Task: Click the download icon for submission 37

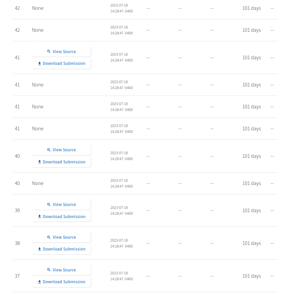Action: (40, 282)
